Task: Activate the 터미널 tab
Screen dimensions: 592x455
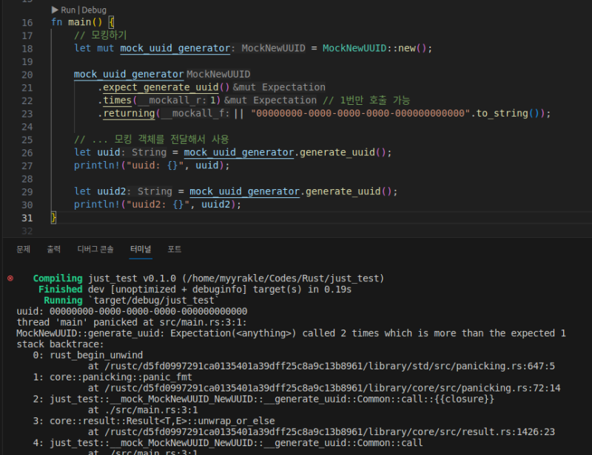Action: [x=141, y=250]
